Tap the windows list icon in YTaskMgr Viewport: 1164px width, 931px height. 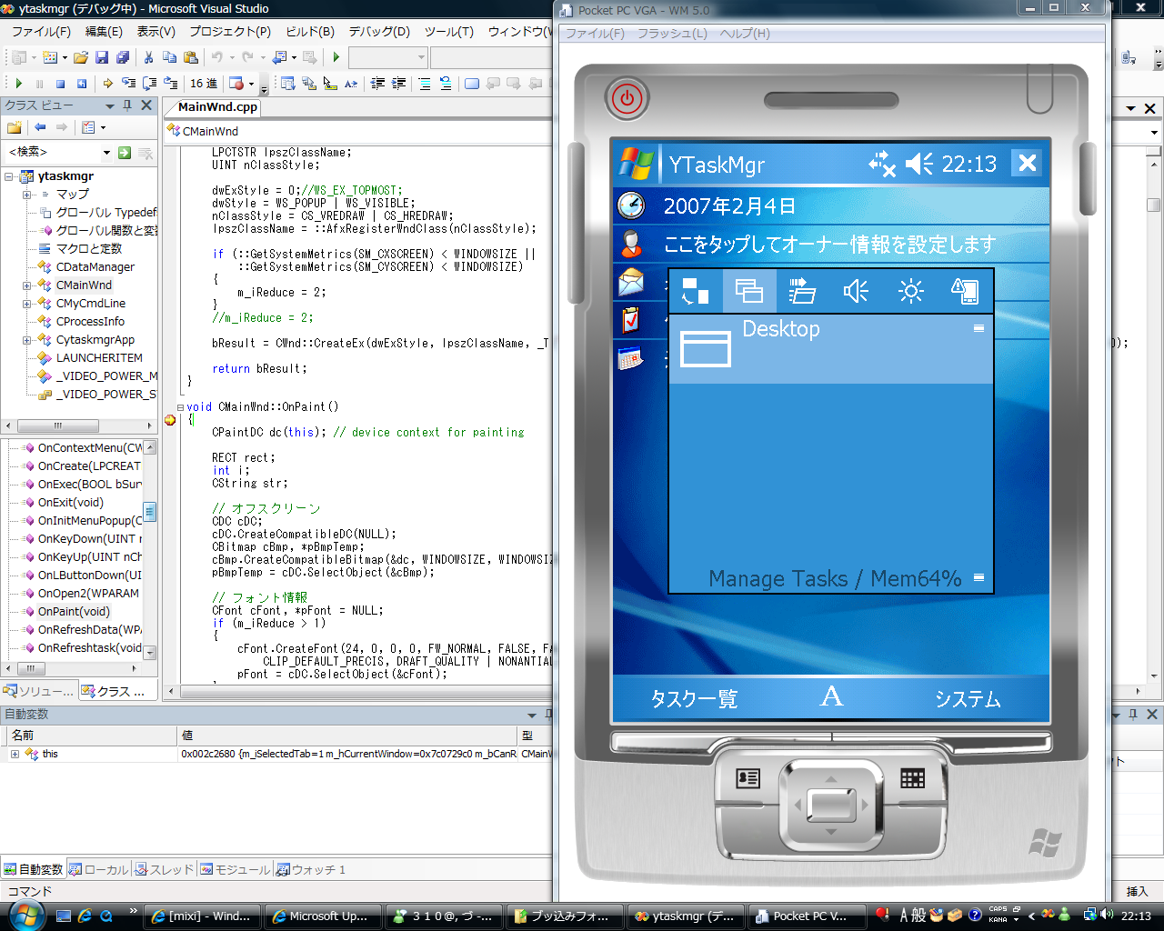point(749,291)
